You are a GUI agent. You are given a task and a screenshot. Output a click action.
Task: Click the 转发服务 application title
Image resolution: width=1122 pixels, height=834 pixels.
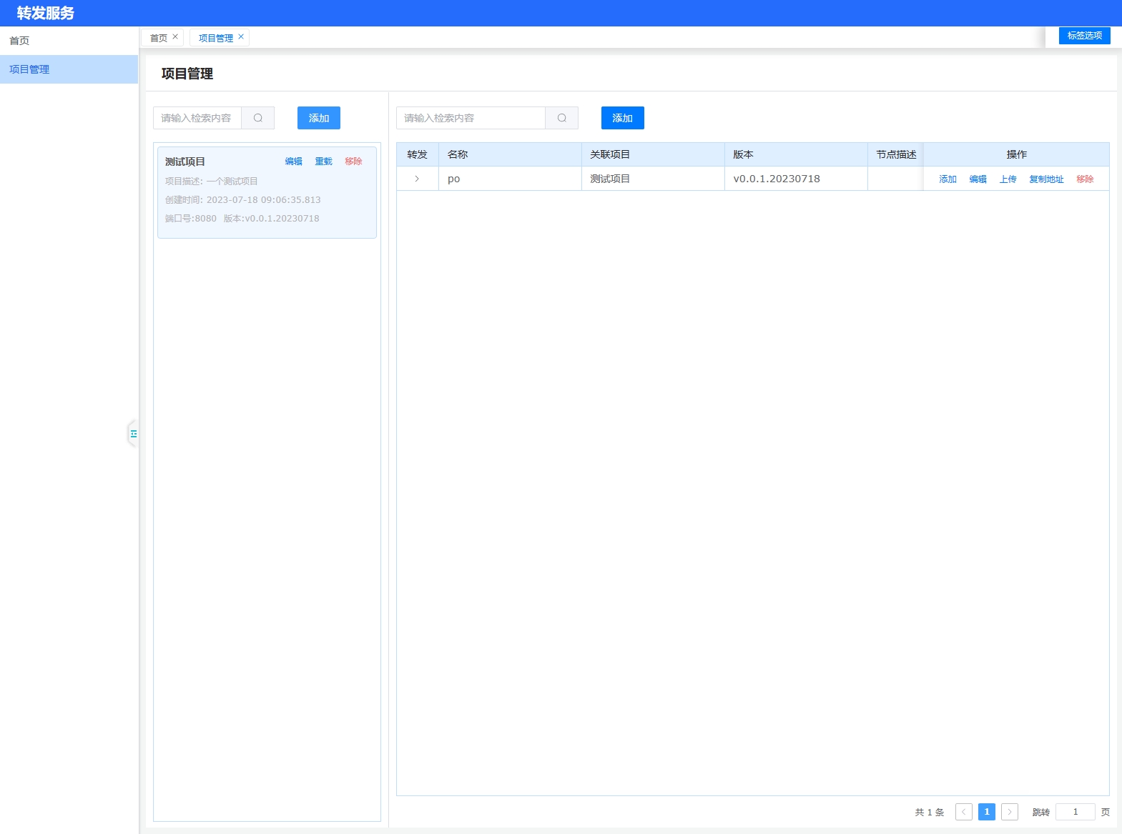[46, 13]
